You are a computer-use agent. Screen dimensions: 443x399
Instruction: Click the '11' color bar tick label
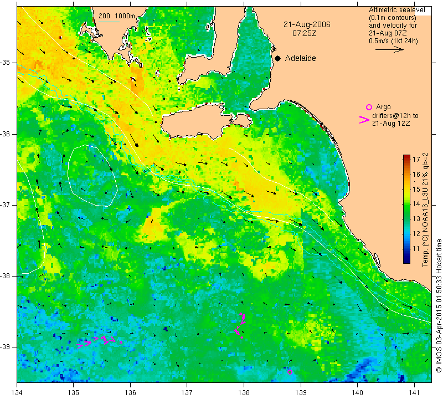click(416, 249)
